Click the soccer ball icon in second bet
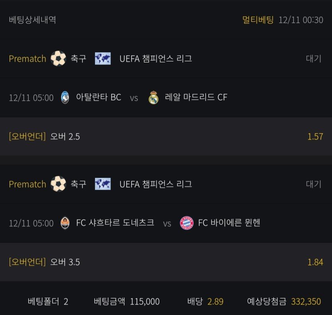The width and height of the screenshot is (332, 315). [58, 184]
